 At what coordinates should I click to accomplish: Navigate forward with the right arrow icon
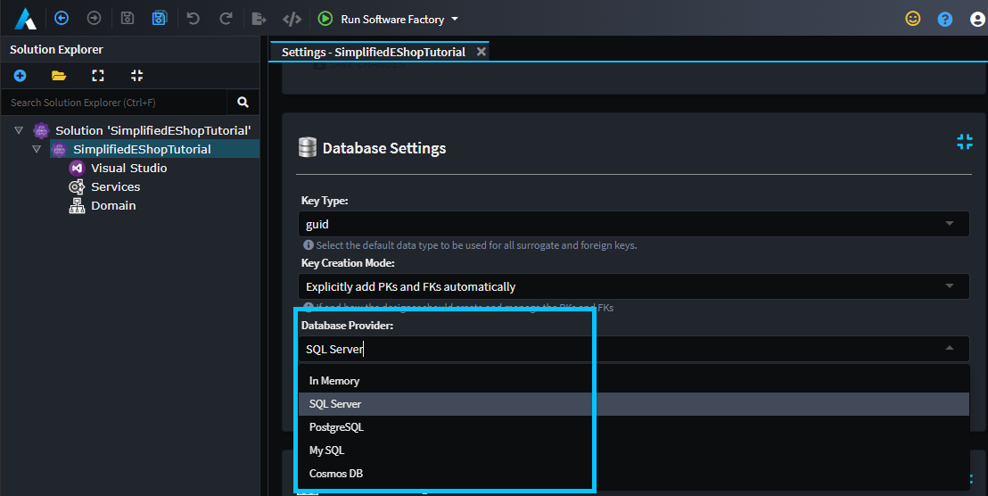point(94,18)
